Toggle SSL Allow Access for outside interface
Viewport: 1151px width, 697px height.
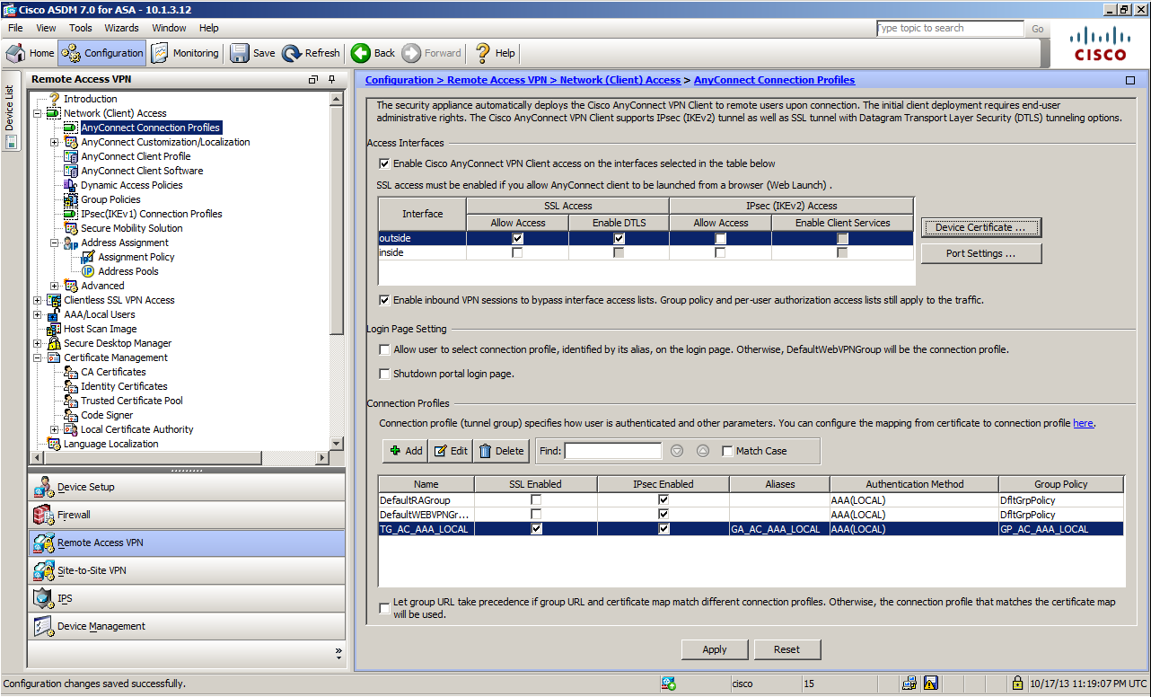pos(517,239)
